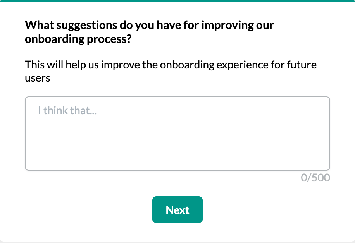Click the 'This will help us improve' description
355x243 pixels.
tap(171, 71)
